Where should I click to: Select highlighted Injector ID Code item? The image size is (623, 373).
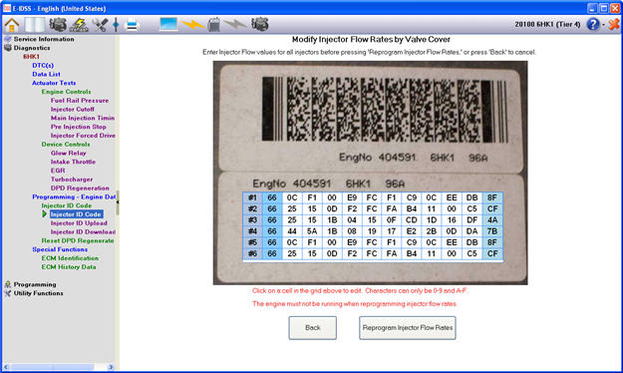coord(77,214)
